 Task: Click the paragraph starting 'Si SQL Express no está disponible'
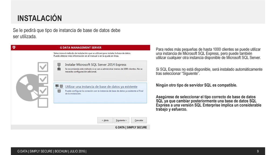tap(209, 71)
